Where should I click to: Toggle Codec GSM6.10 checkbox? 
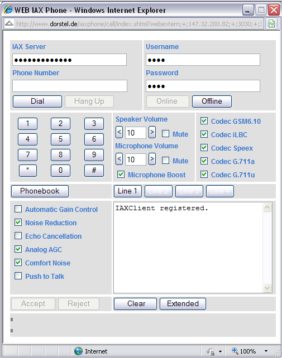204,121
